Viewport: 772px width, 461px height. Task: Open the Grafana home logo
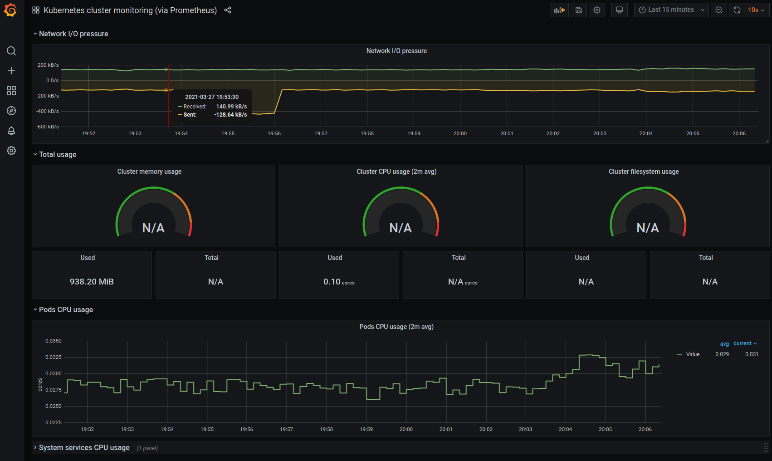pyautogui.click(x=10, y=10)
